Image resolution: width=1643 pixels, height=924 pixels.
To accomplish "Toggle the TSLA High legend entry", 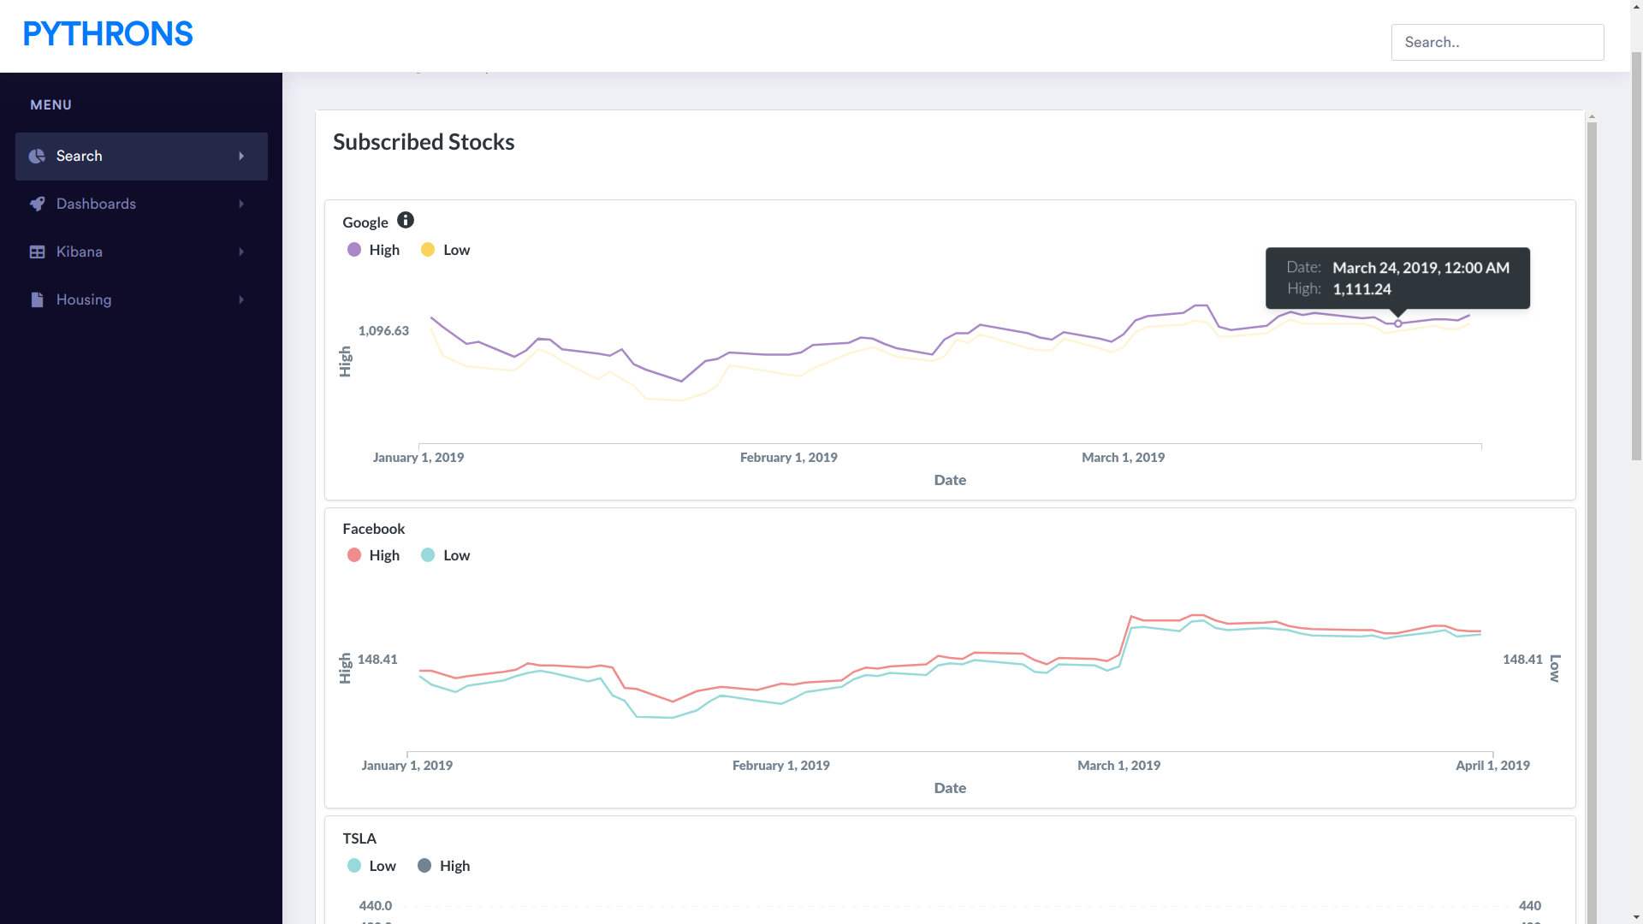I will (443, 866).
